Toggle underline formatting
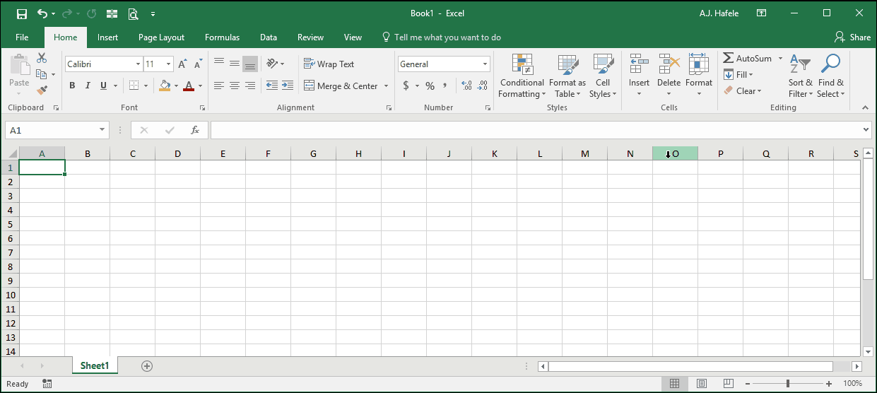 [104, 86]
